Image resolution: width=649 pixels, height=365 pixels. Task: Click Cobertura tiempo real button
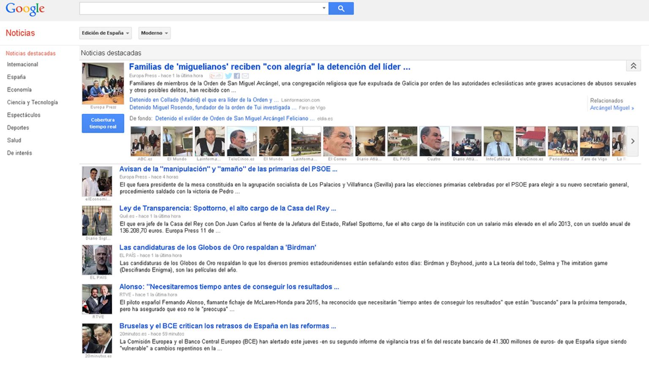tap(103, 123)
